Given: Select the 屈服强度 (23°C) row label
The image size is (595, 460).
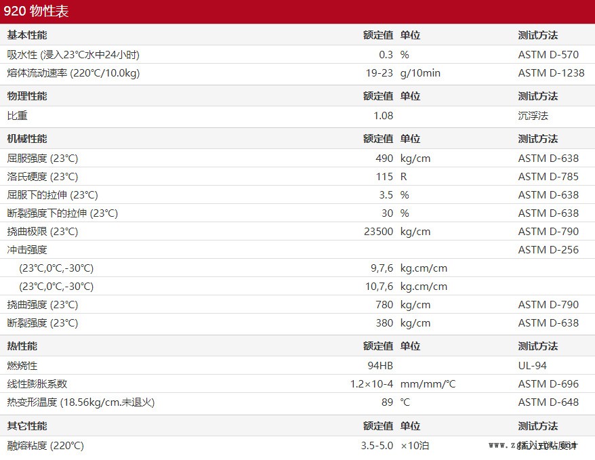Looking at the screenshot, I should [42, 159].
